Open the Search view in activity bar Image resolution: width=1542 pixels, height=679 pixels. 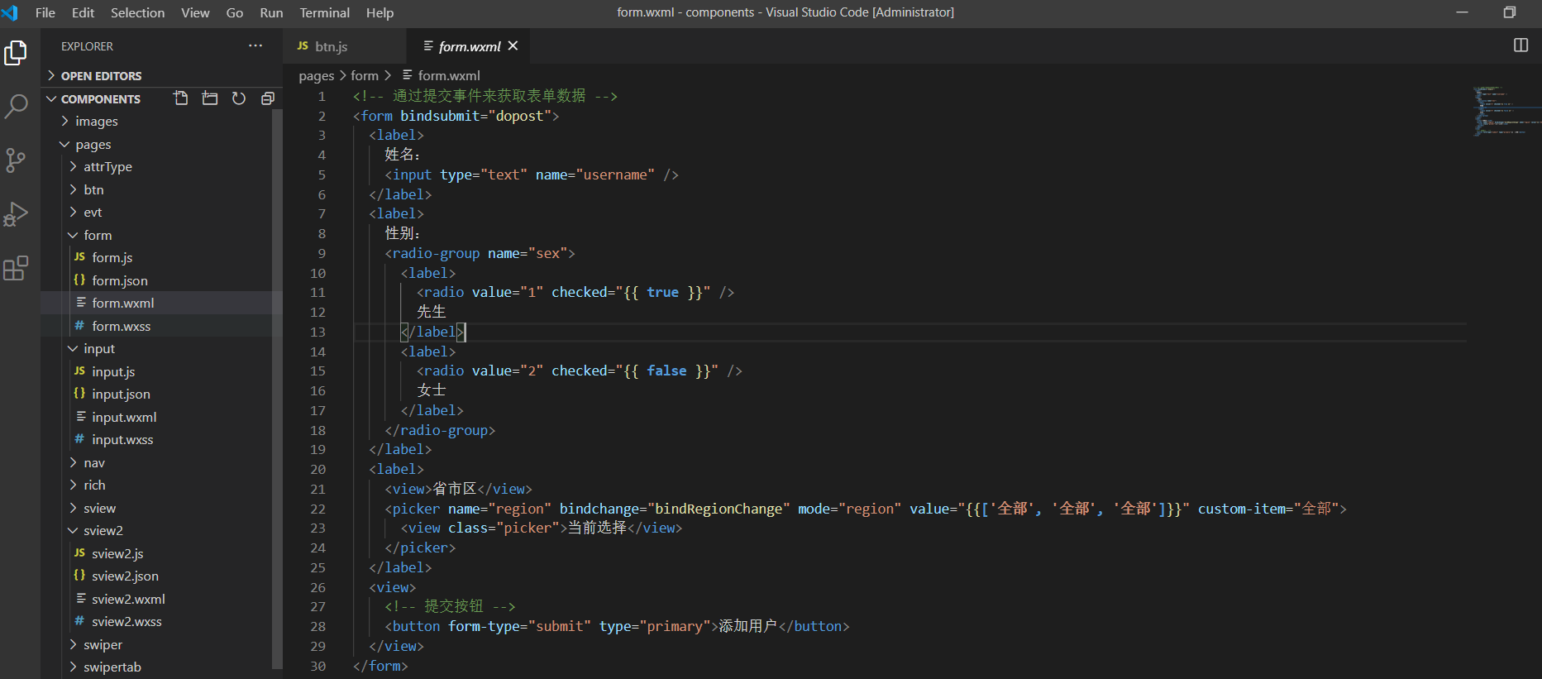pos(16,106)
